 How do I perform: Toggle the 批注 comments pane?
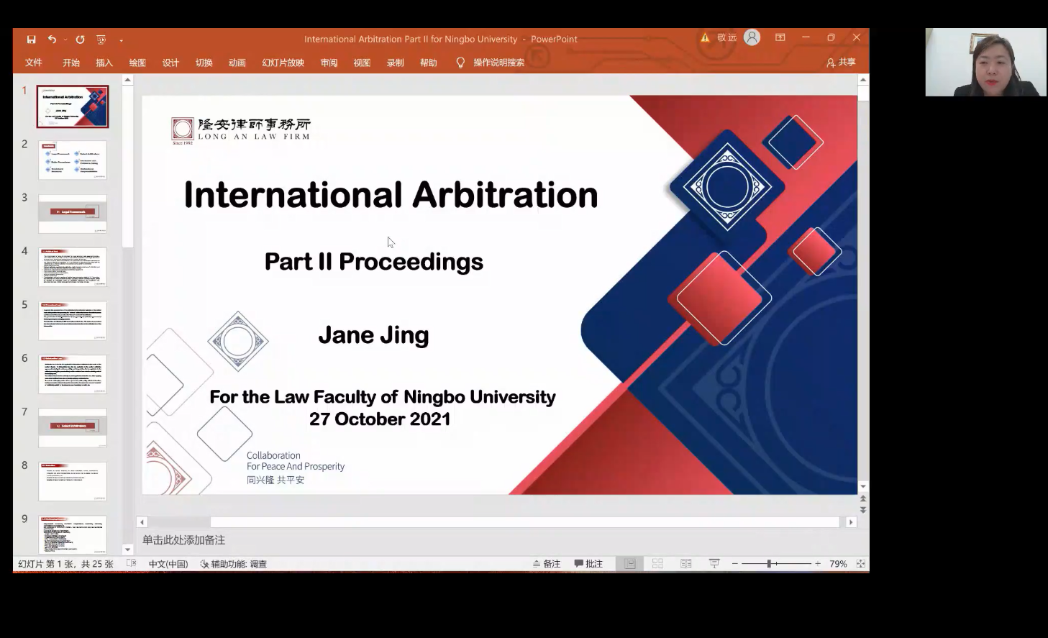click(x=588, y=564)
